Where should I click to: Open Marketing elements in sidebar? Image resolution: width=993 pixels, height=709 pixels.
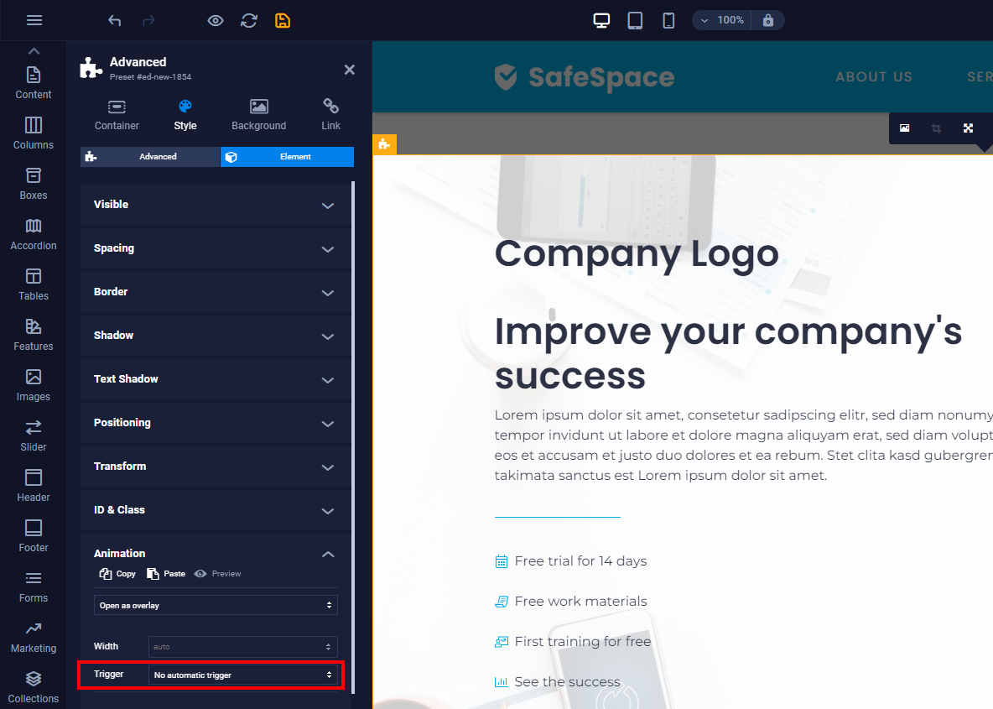(x=34, y=637)
